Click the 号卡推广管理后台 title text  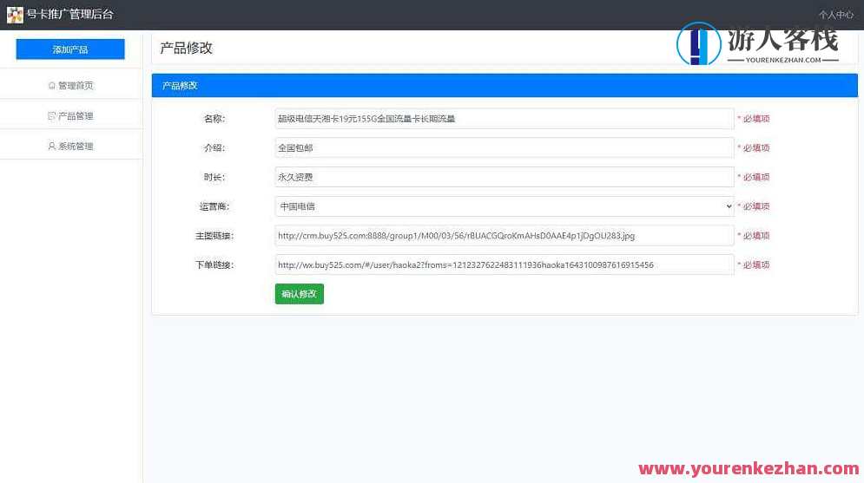[70, 14]
